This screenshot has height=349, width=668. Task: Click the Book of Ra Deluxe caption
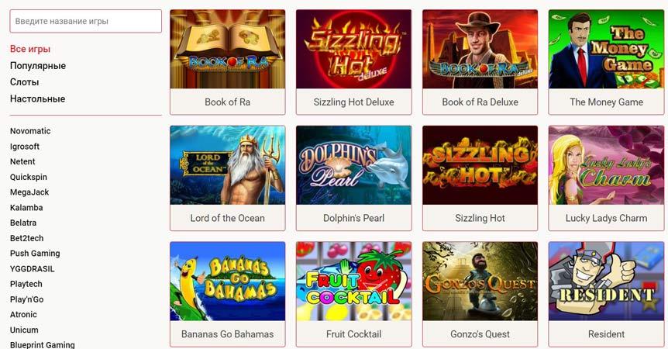tap(480, 102)
